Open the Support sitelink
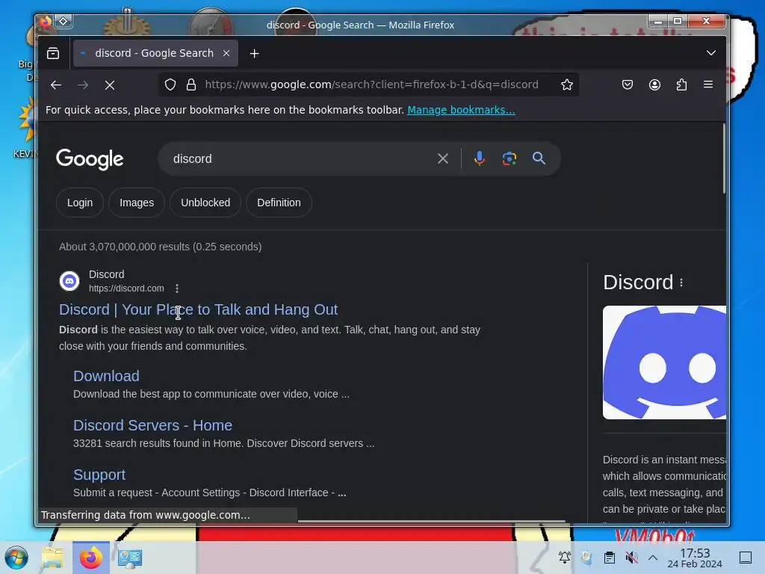This screenshot has height=574, width=765. tap(99, 475)
